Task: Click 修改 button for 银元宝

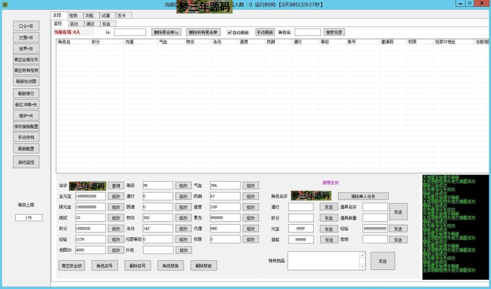Action: pyautogui.click(x=116, y=207)
